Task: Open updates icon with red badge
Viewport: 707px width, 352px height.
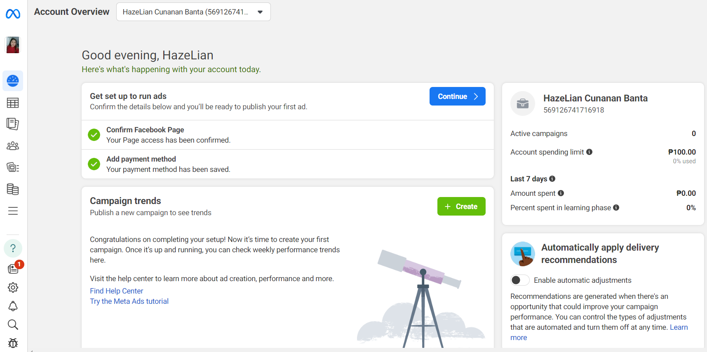Action: 14,269
